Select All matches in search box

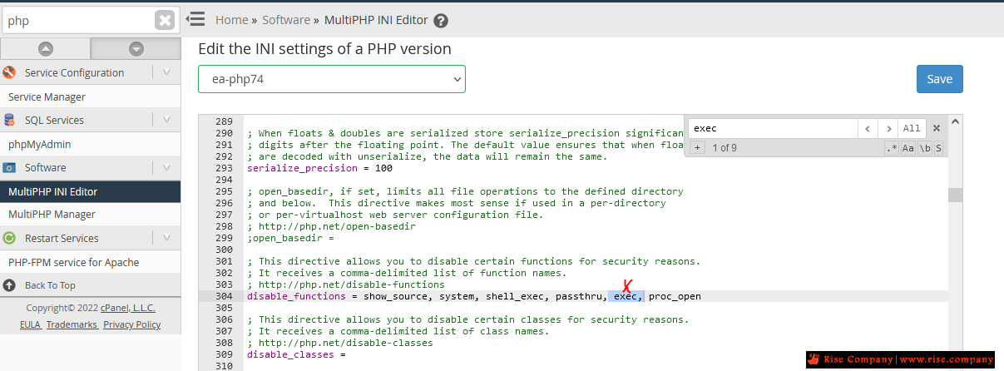[x=912, y=129]
